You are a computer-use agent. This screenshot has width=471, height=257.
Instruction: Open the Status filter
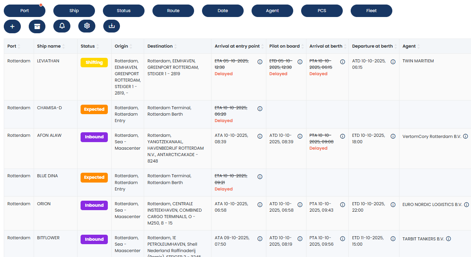tap(124, 11)
